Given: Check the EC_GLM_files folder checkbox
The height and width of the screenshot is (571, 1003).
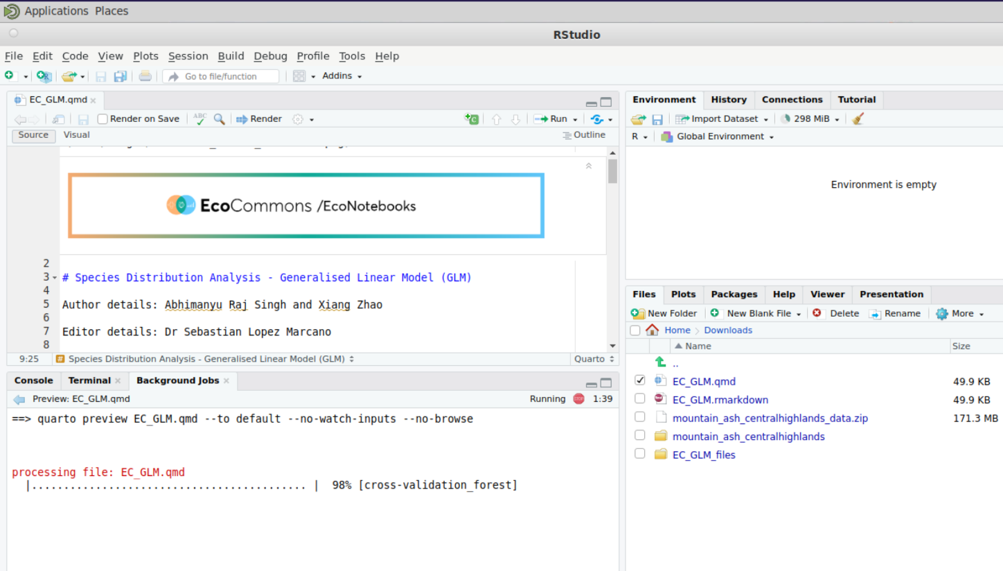Looking at the screenshot, I should click(640, 453).
